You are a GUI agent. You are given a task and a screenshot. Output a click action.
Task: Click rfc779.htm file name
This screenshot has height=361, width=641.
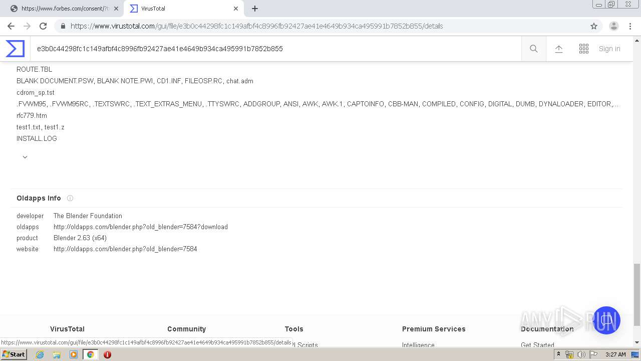pyautogui.click(x=32, y=115)
